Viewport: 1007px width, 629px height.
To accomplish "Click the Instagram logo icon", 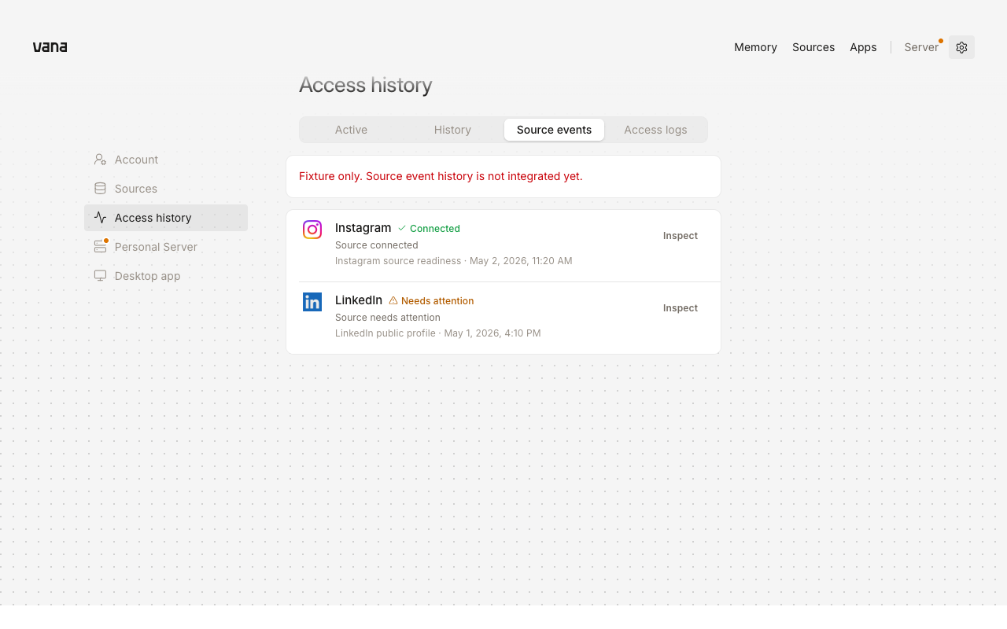I will coord(312,230).
